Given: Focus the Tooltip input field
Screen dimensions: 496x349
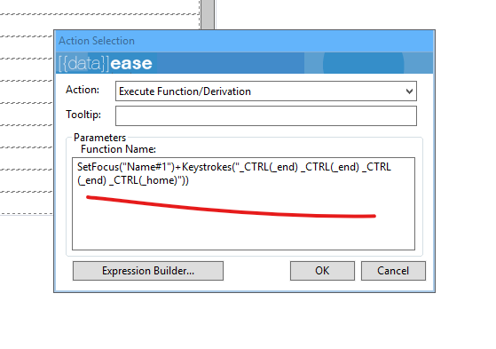Looking at the screenshot, I should click(x=266, y=116).
